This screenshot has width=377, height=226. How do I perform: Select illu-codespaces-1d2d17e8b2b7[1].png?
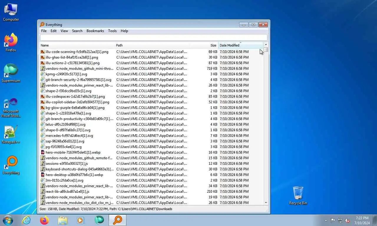(75, 97)
